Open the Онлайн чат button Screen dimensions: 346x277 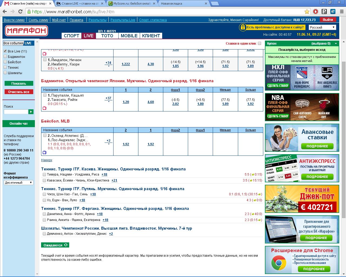click(19, 124)
